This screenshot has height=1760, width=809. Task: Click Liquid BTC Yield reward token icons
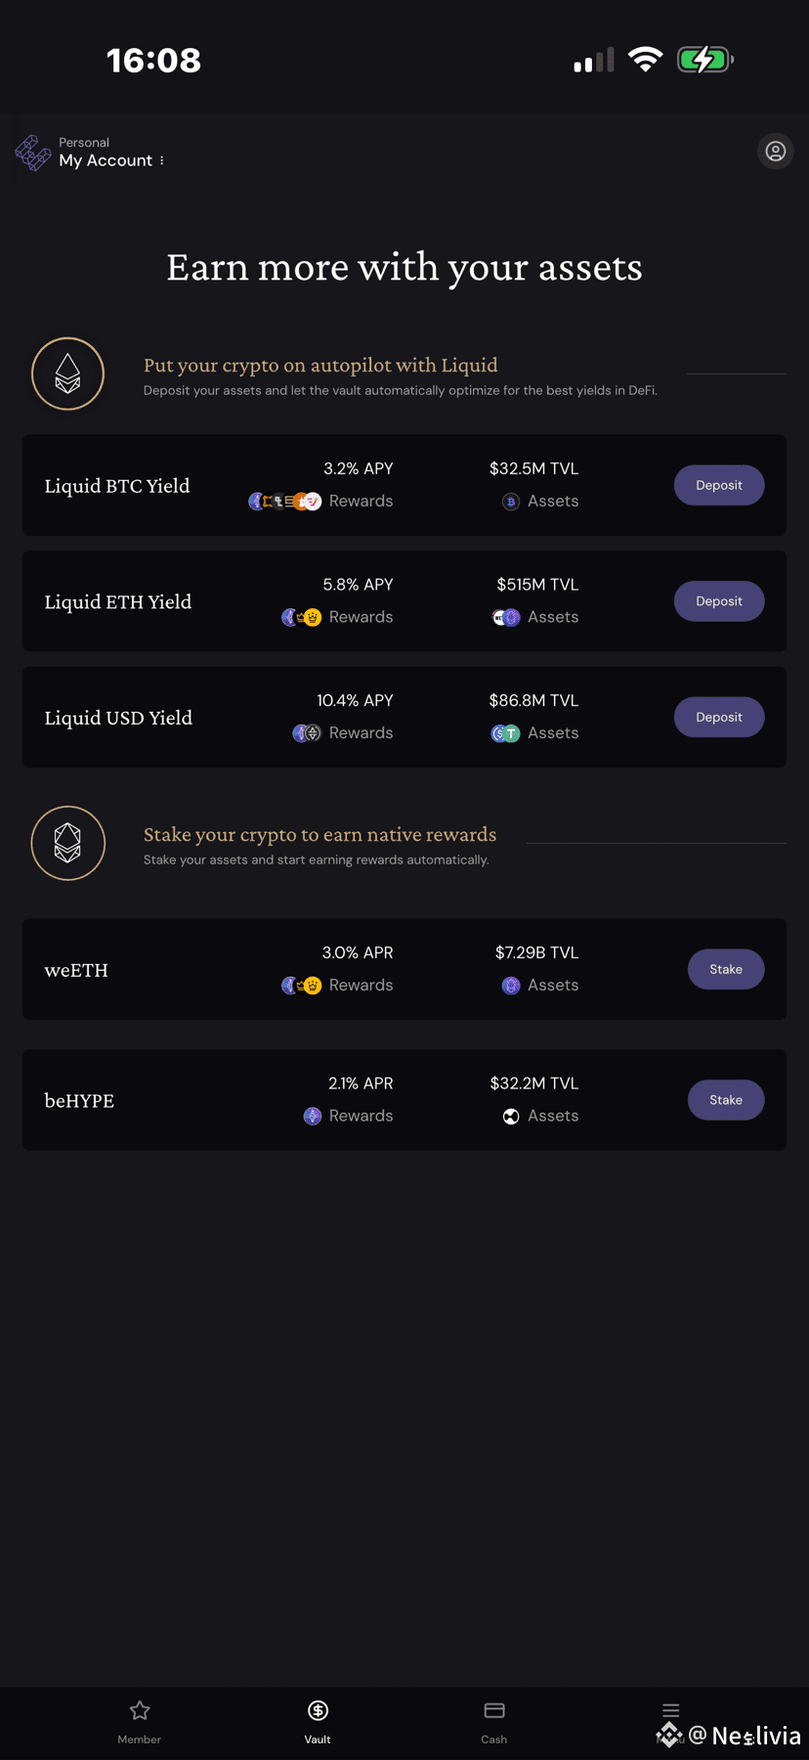(284, 502)
